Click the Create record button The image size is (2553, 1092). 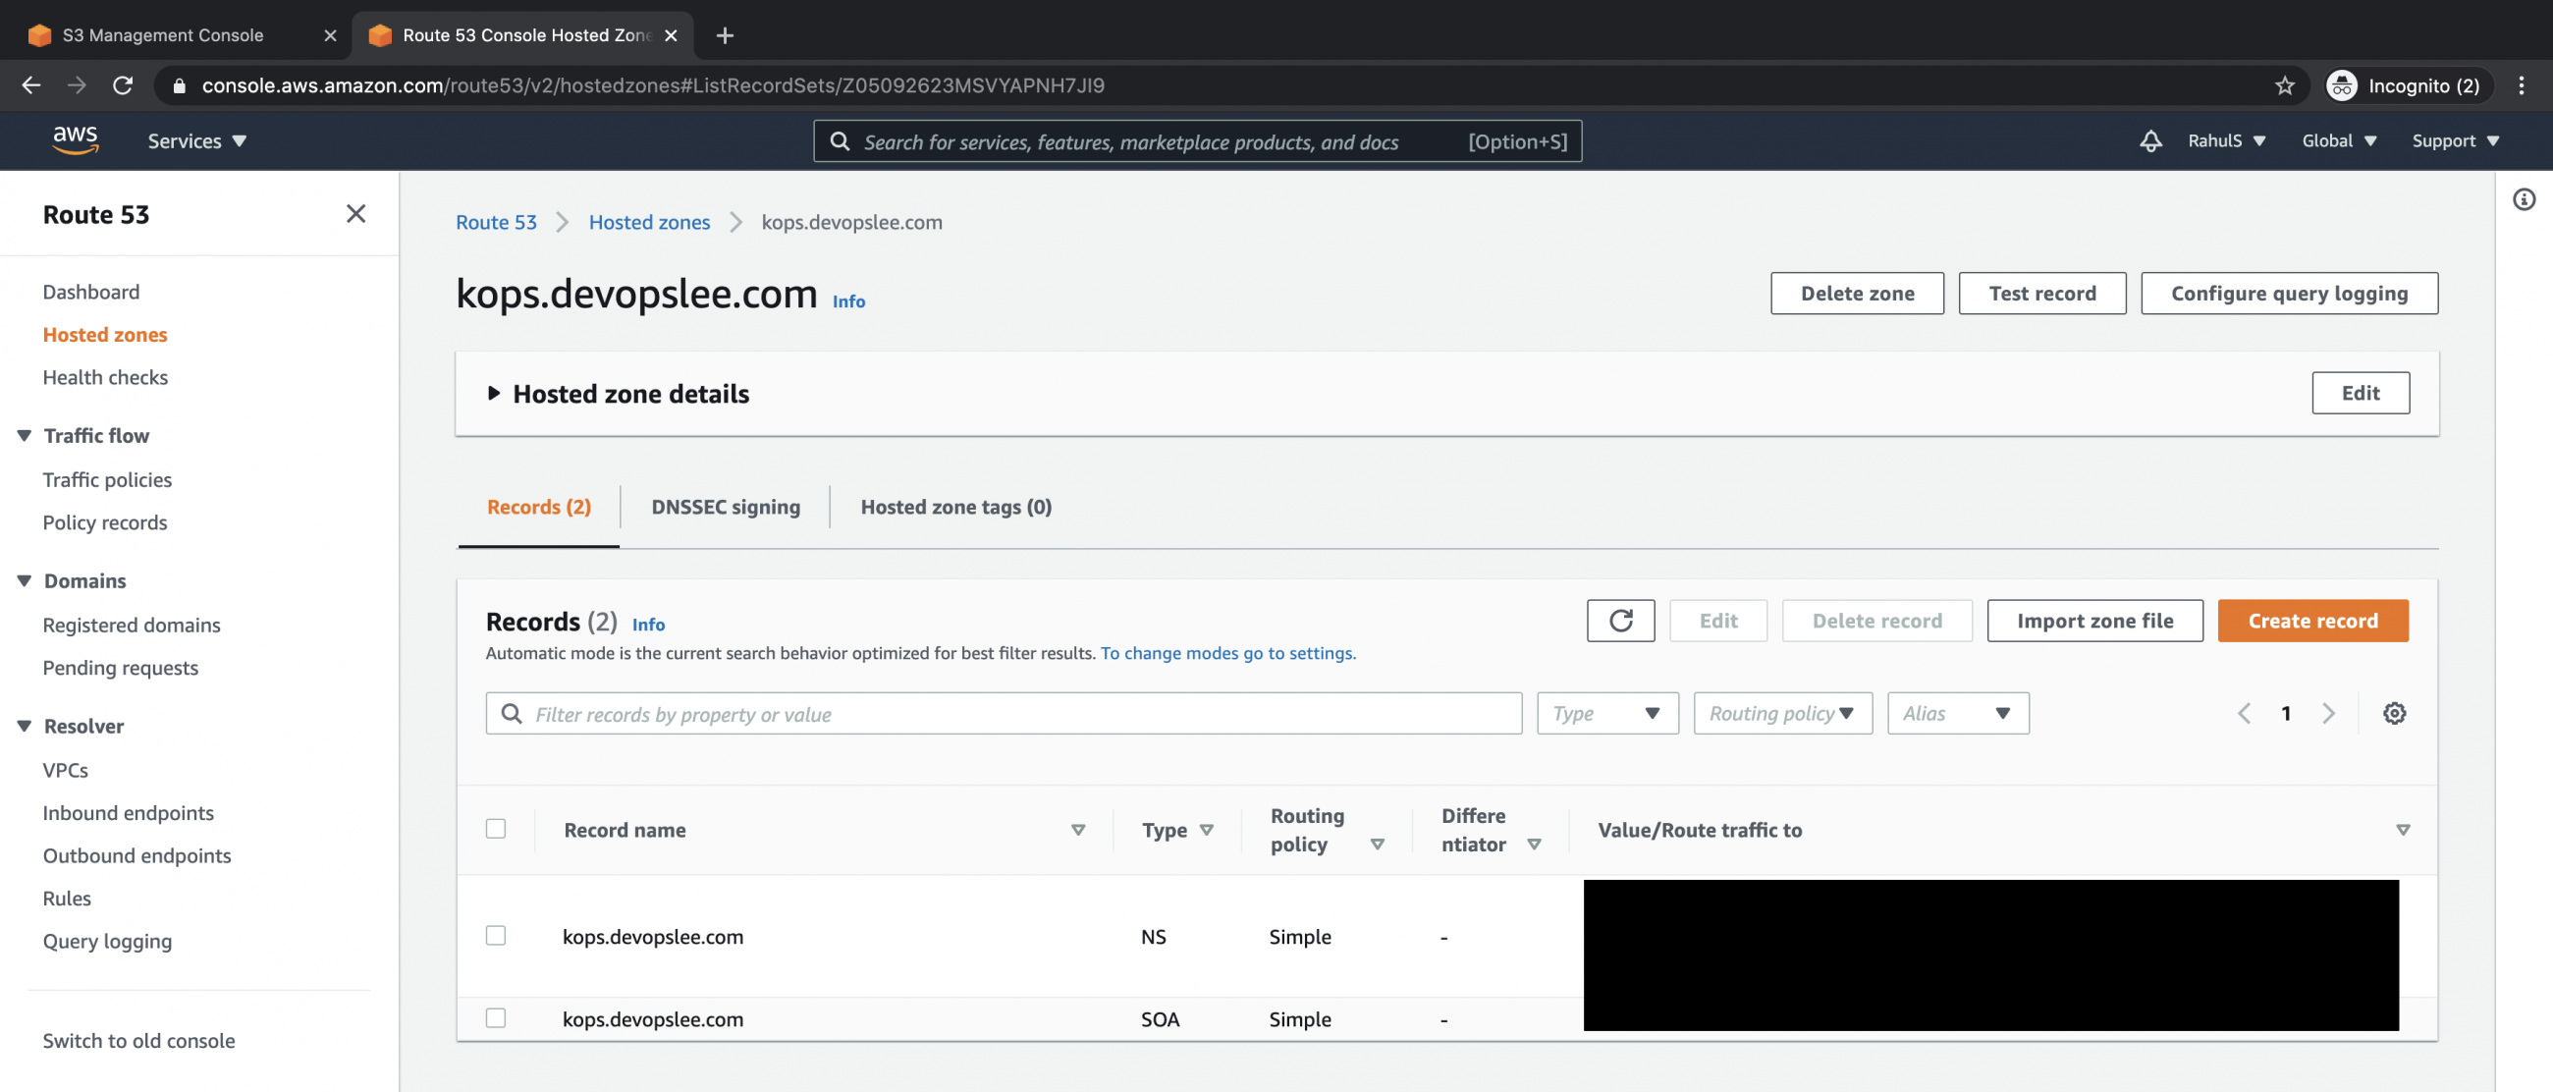click(x=2312, y=621)
